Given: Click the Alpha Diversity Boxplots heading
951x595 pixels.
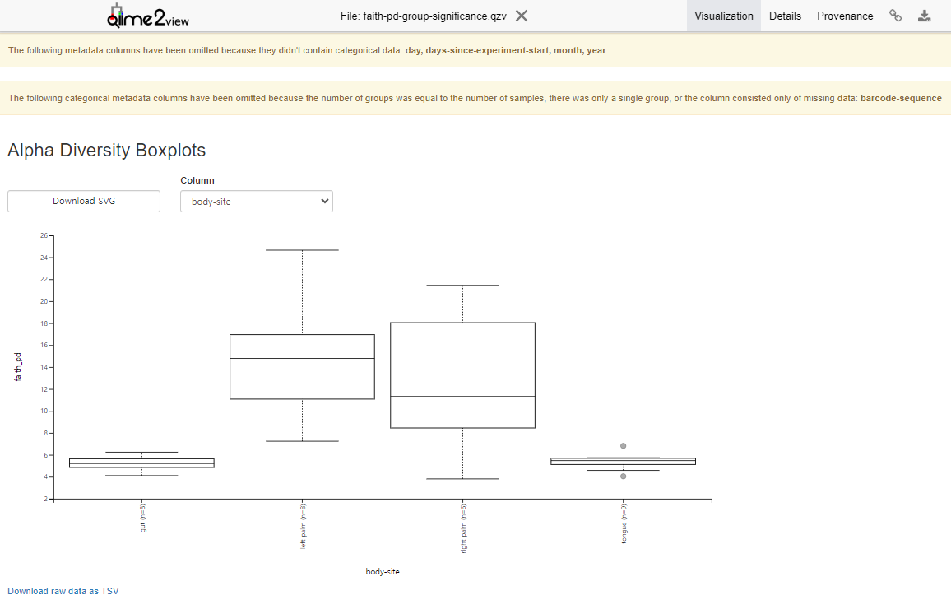Looking at the screenshot, I should click(x=106, y=151).
